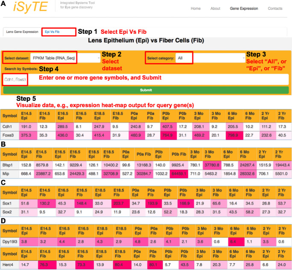Select the 37780.8 heat-map cell for Bfsp1
This screenshot has height=270, width=292.
point(224,165)
